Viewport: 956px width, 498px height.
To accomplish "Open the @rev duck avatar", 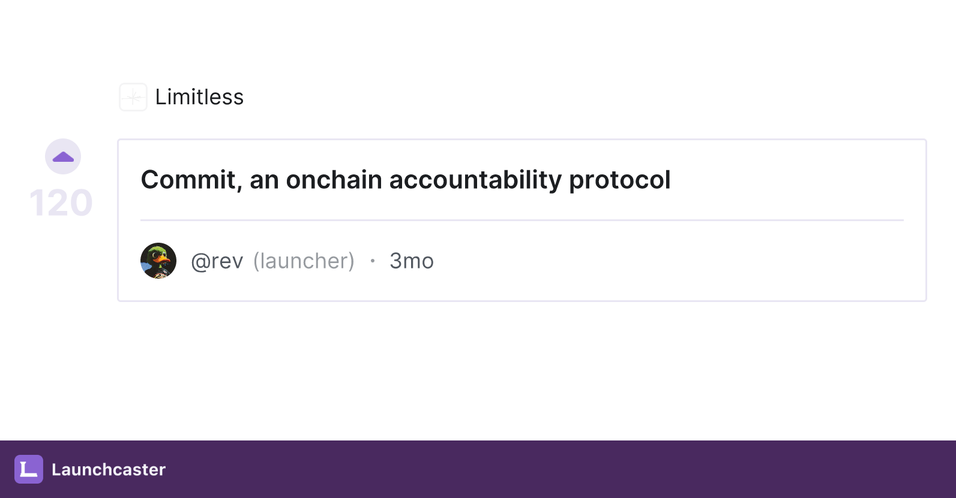I will [158, 261].
